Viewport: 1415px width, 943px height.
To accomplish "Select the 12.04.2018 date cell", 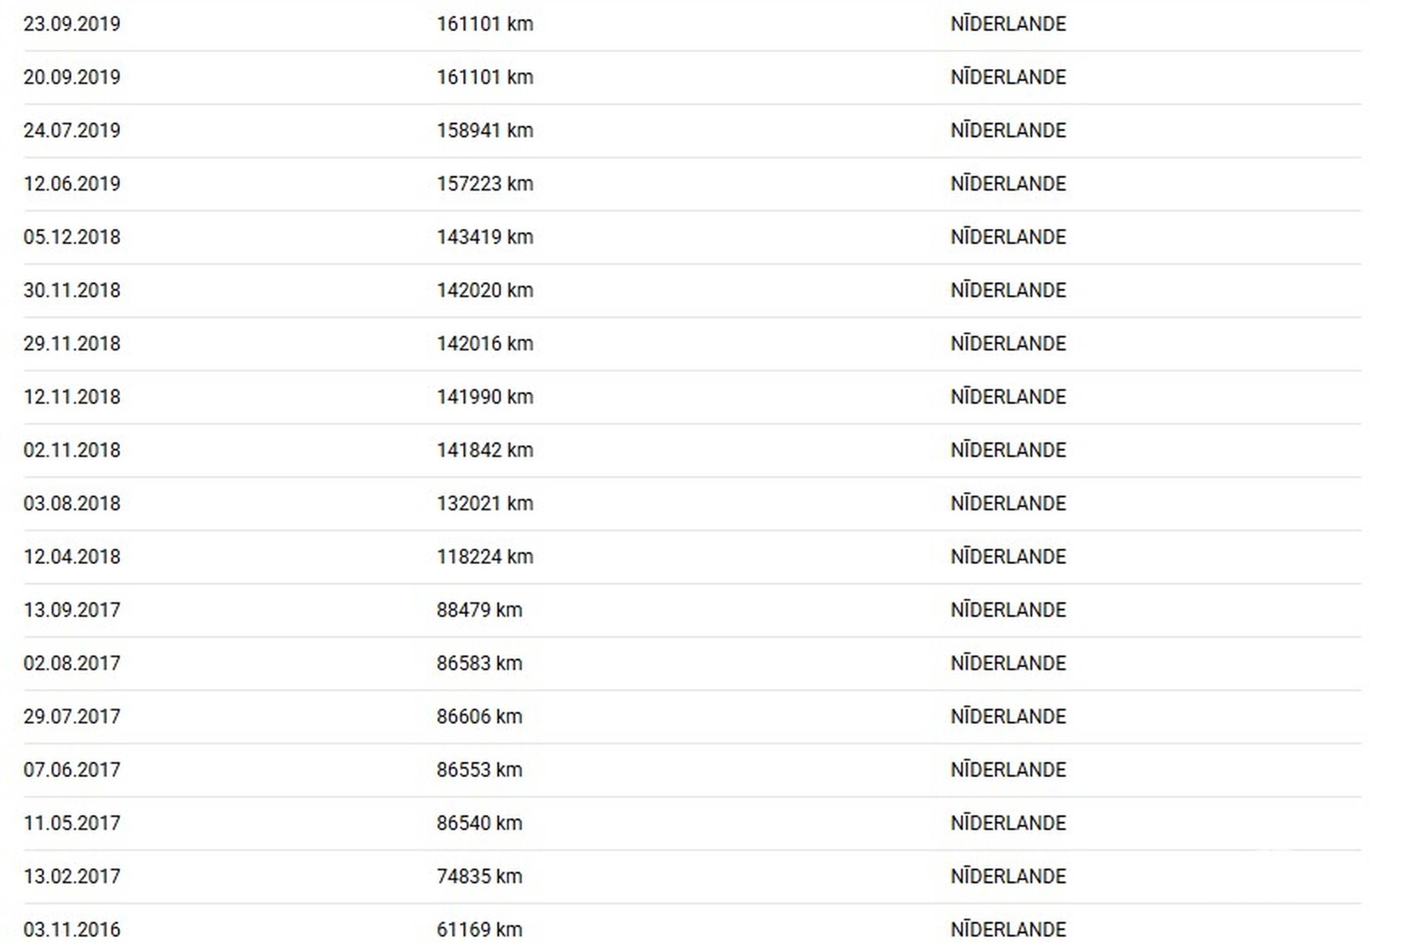I will click(x=72, y=556).
